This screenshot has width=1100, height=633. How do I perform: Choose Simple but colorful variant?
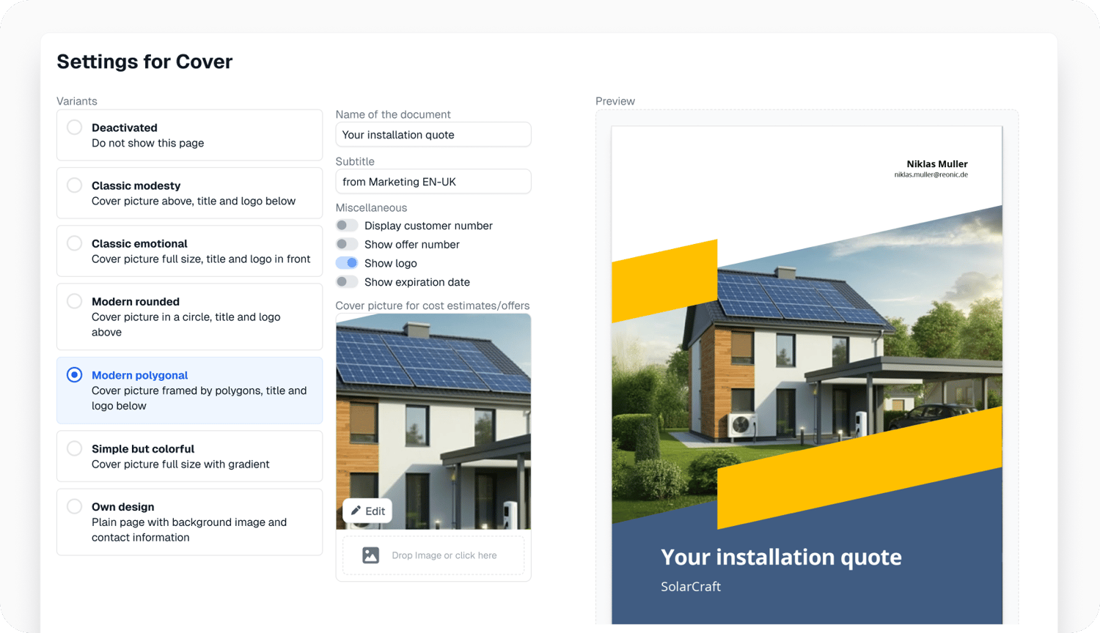click(x=189, y=456)
